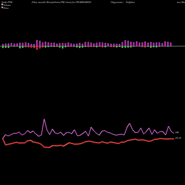Click the 'Price' legend label
Viewport: 185px width, 185px height.
tap(6, 8)
